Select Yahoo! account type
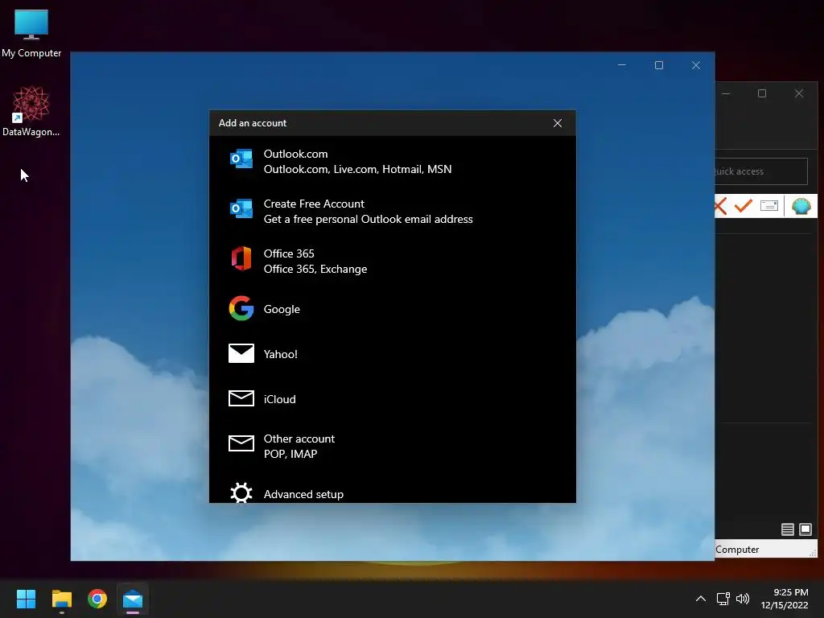The image size is (824, 618). point(393,354)
